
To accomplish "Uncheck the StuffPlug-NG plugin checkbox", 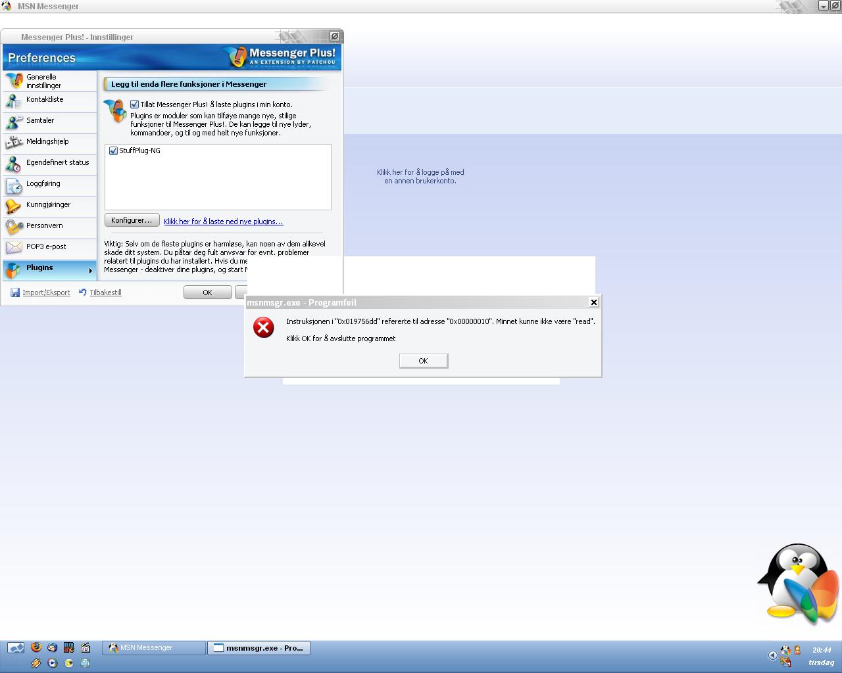I will (x=113, y=151).
